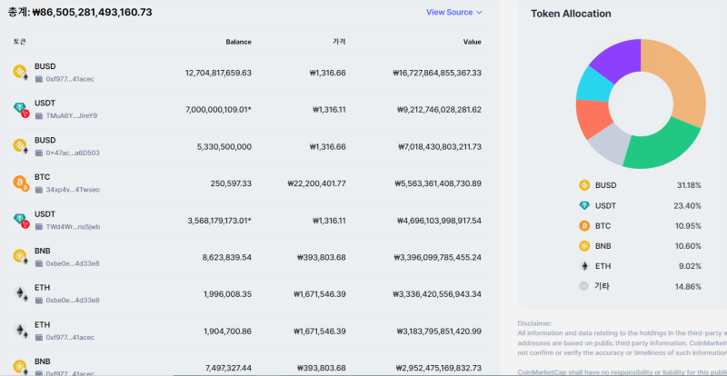Click wallet icon beside 0x47ac...a6D503 address
The height and width of the screenshot is (376, 727).
coord(39,153)
